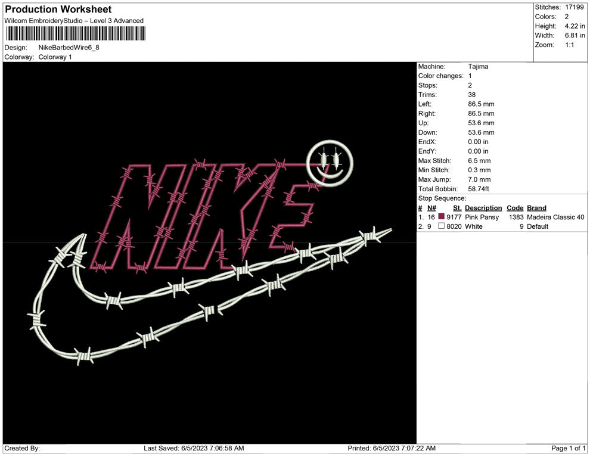The height and width of the screenshot is (454, 590).
Task: Click the Machine value Tajima
Action: point(478,67)
